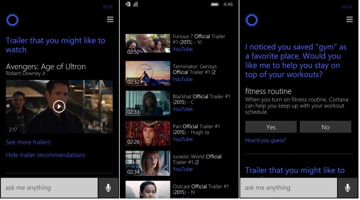
Task: Tap the Wi-Fi signal icon in status bar
Action: point(136,4)
